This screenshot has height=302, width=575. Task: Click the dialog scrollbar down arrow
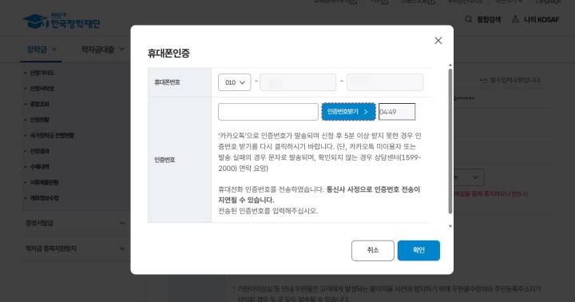pyautogui.click(x=450, y=226)
